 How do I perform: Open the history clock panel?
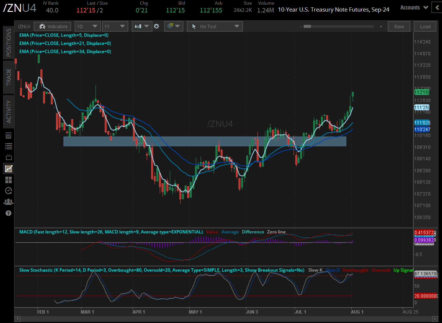(x=8, y=191)
